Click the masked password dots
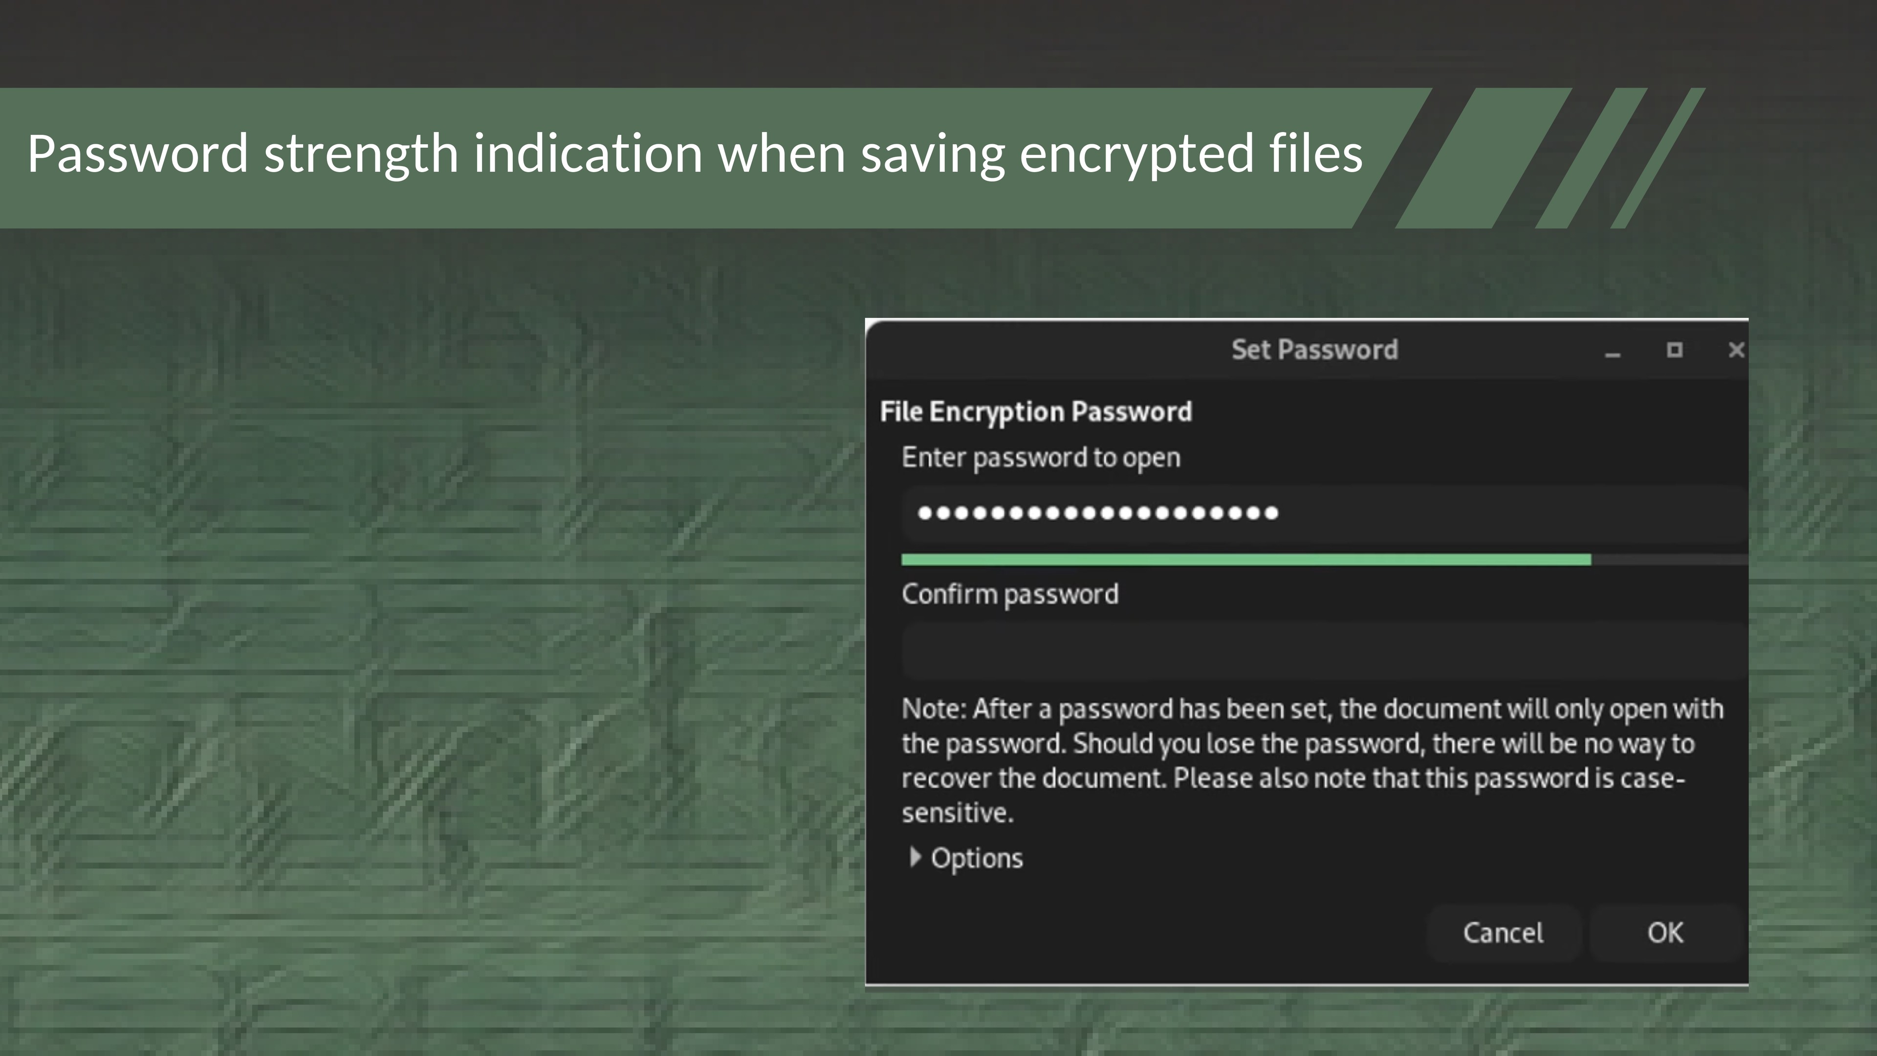 point(1097,514)
